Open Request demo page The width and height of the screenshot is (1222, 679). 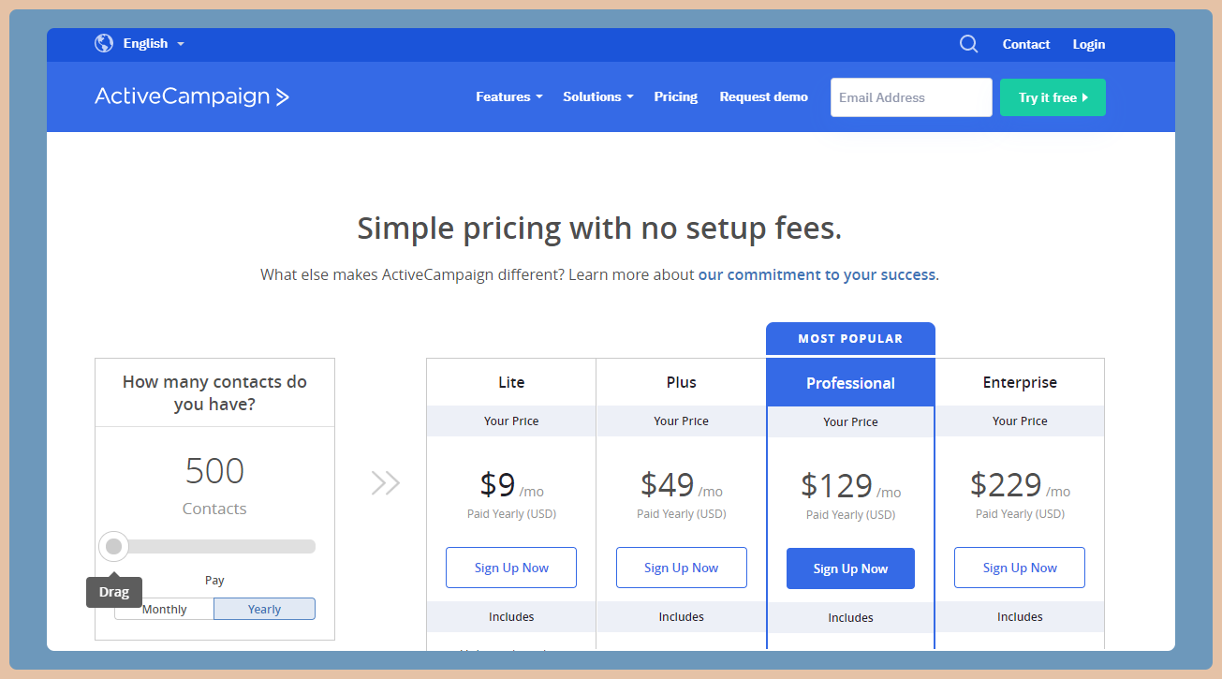coord(764,96)
